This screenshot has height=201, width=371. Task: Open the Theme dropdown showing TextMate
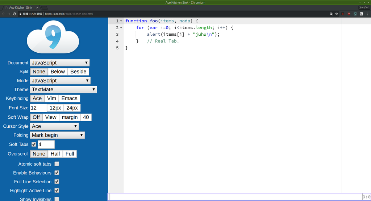click(63, 89)
